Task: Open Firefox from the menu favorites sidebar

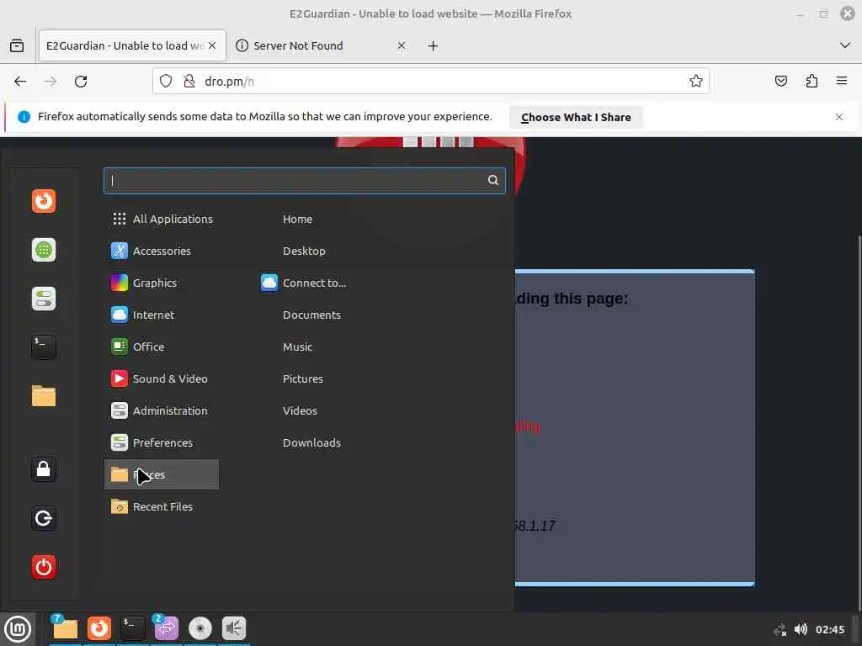Action: [44, 201]
